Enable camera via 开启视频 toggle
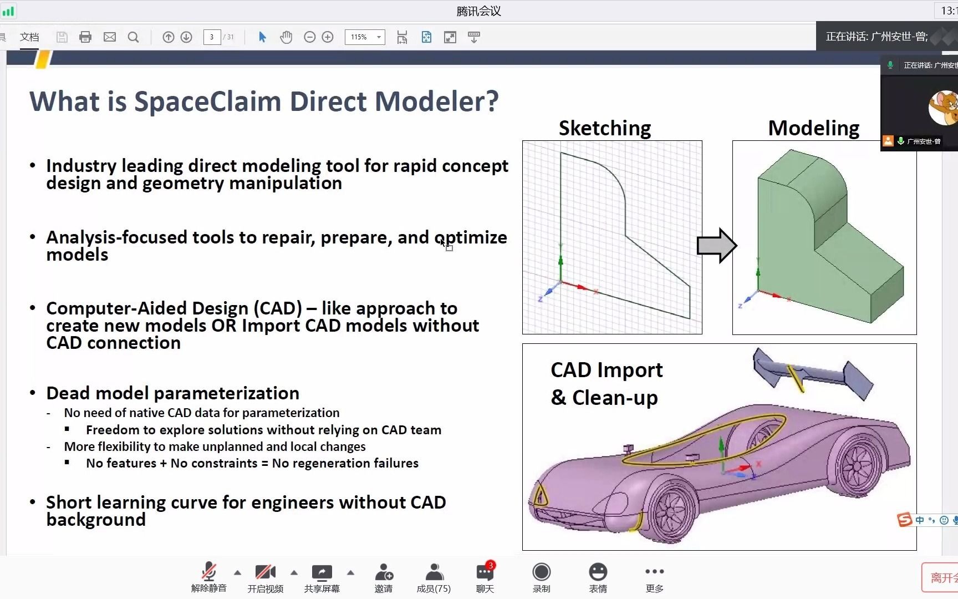Viewport: 958px width, 599px height. [266, 577]
